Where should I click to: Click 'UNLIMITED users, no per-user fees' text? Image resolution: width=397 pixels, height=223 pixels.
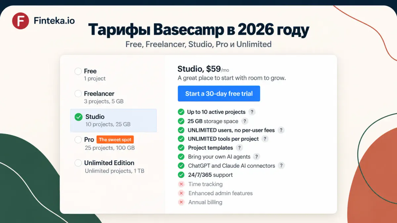[x=231, y=130]
